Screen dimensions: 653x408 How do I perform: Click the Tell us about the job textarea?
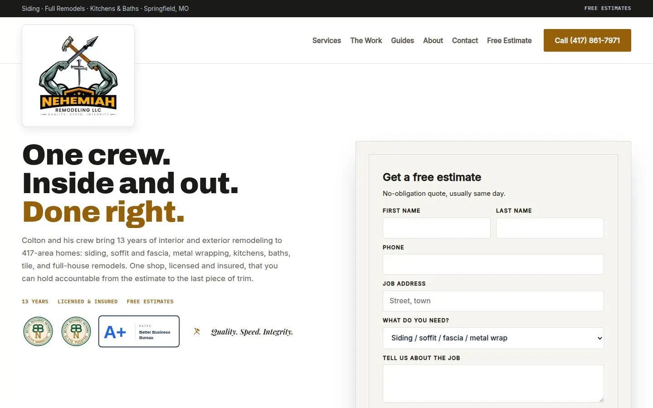coord(493,384)
